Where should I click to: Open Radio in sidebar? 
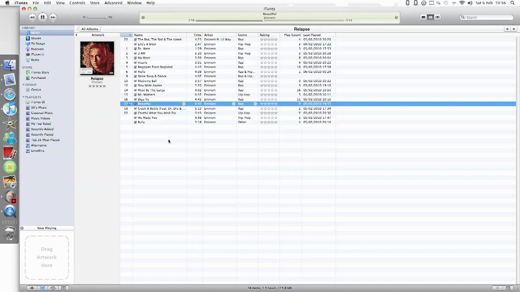coord(35,60)
